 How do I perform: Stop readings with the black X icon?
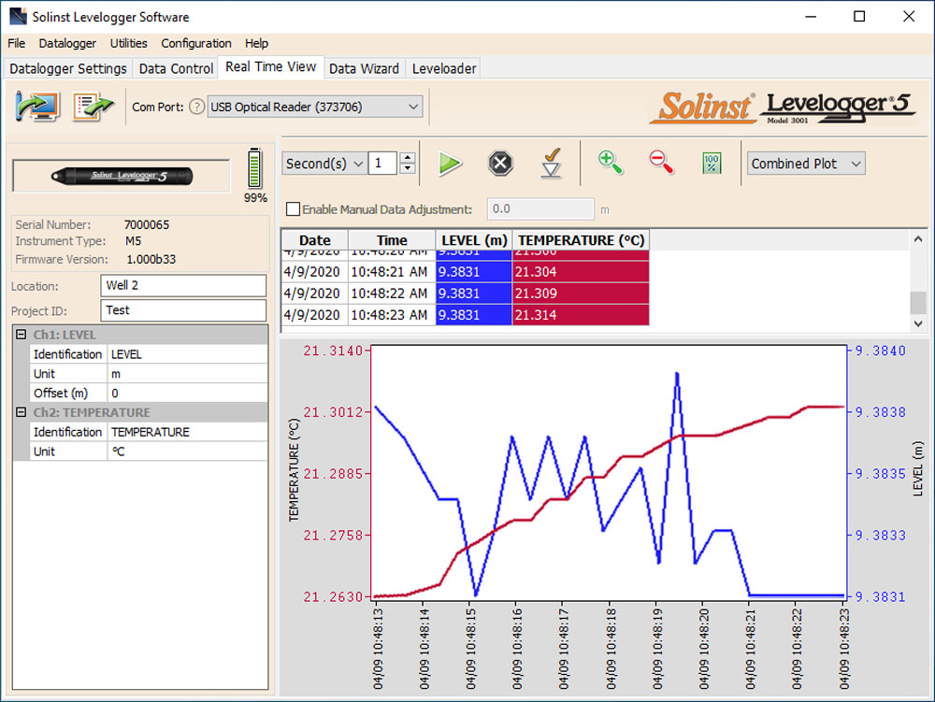click(x=501, y=164)
